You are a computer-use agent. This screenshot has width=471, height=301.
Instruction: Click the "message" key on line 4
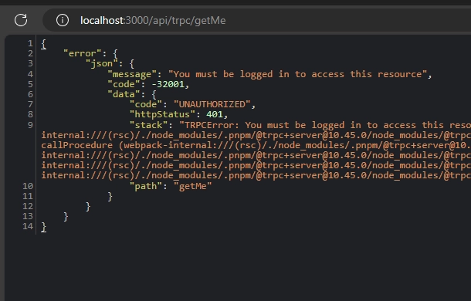tap(132, 74)
